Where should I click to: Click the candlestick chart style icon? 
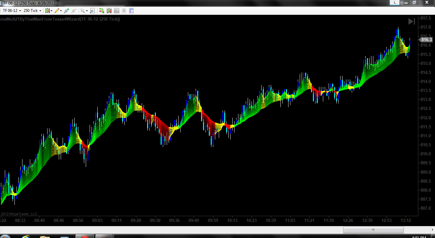(48, 11)
